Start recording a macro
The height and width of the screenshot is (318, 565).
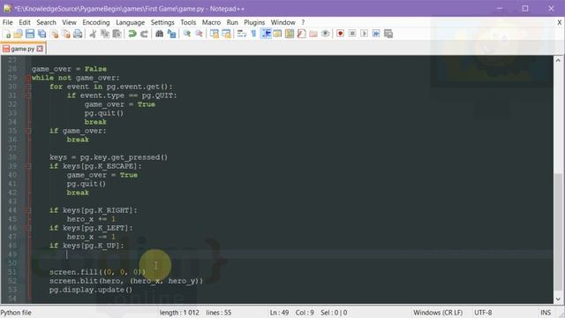[x=340, y=34]
